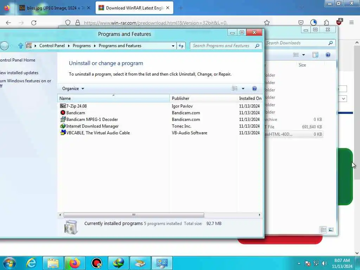Expand the arrow after Programs breadcrumb
360x270 pixels.
click(95, 46)
